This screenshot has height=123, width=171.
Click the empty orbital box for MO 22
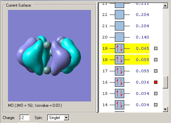pyautogui.click(x=120, y=15)
